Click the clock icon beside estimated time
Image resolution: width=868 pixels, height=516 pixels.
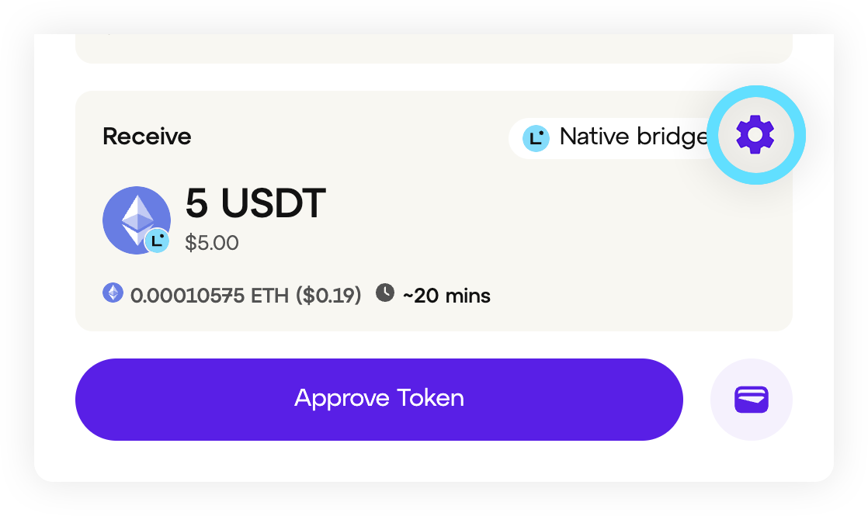(x=385, y=293)
